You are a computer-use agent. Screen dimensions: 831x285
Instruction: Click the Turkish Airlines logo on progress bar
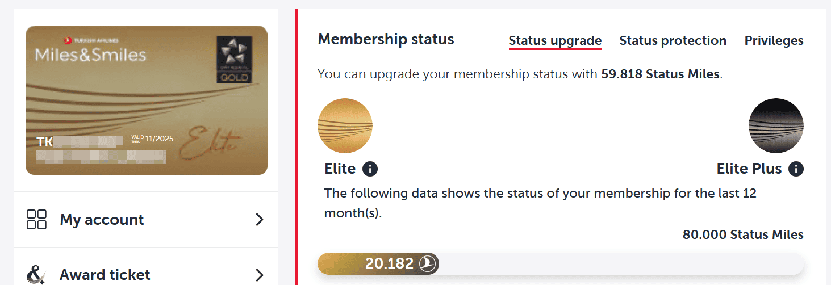coord(427,263)
